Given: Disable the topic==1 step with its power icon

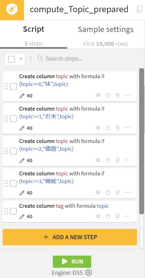Looking at the screenshot, I should pyautogui.click(x=108, y=128).
